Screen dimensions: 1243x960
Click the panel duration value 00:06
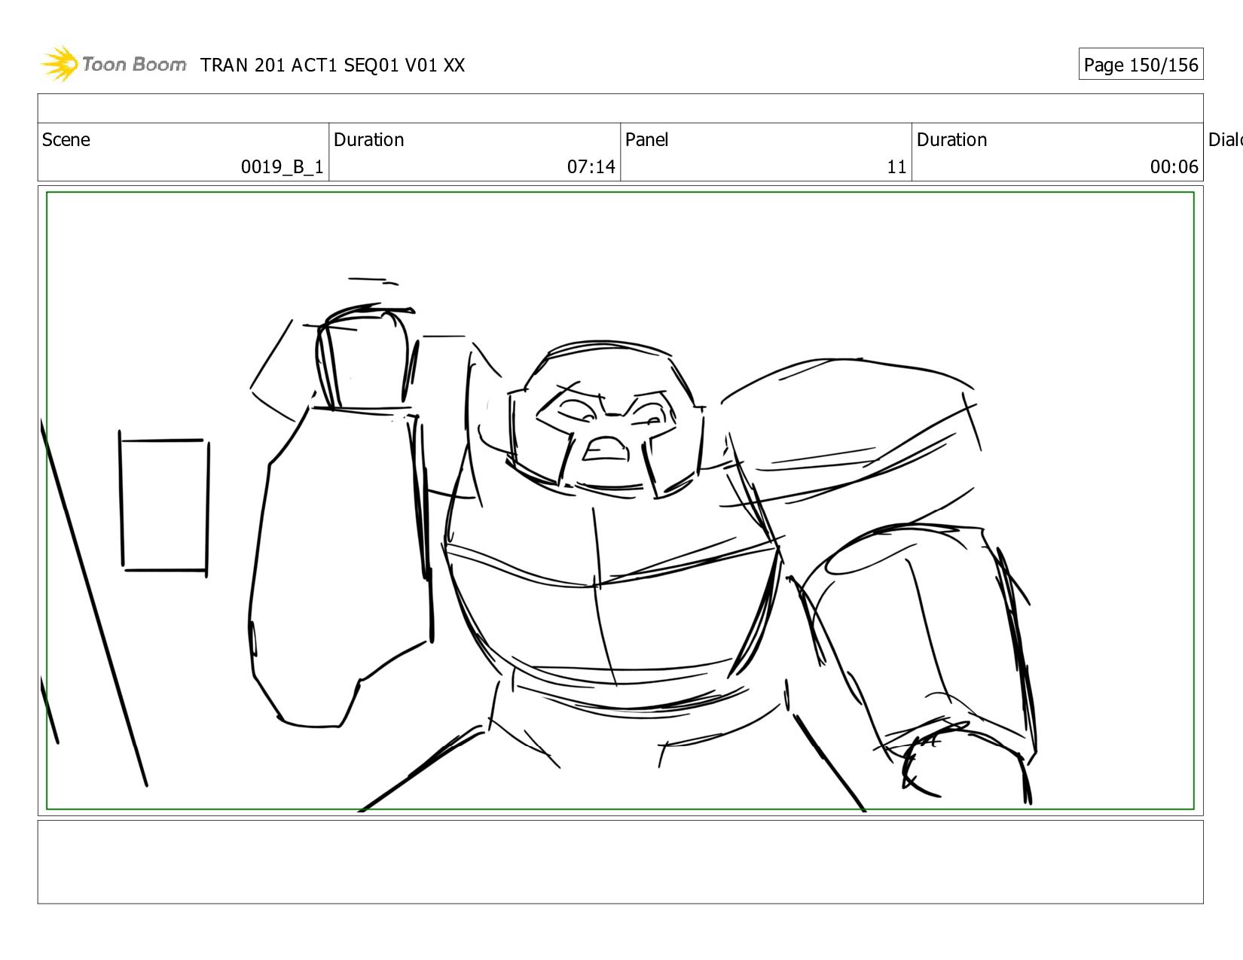pyautogui.click(x=1173, y=167)
